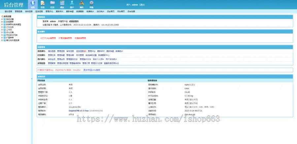
Task: Expand the 数据表与系统模型 tree node
Action: pos(2,24)
